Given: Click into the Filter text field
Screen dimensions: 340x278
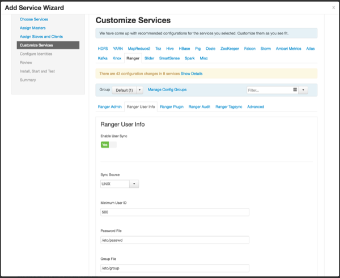Looking at the screenshot, I should pyautogui.click(x=269, y=89).
